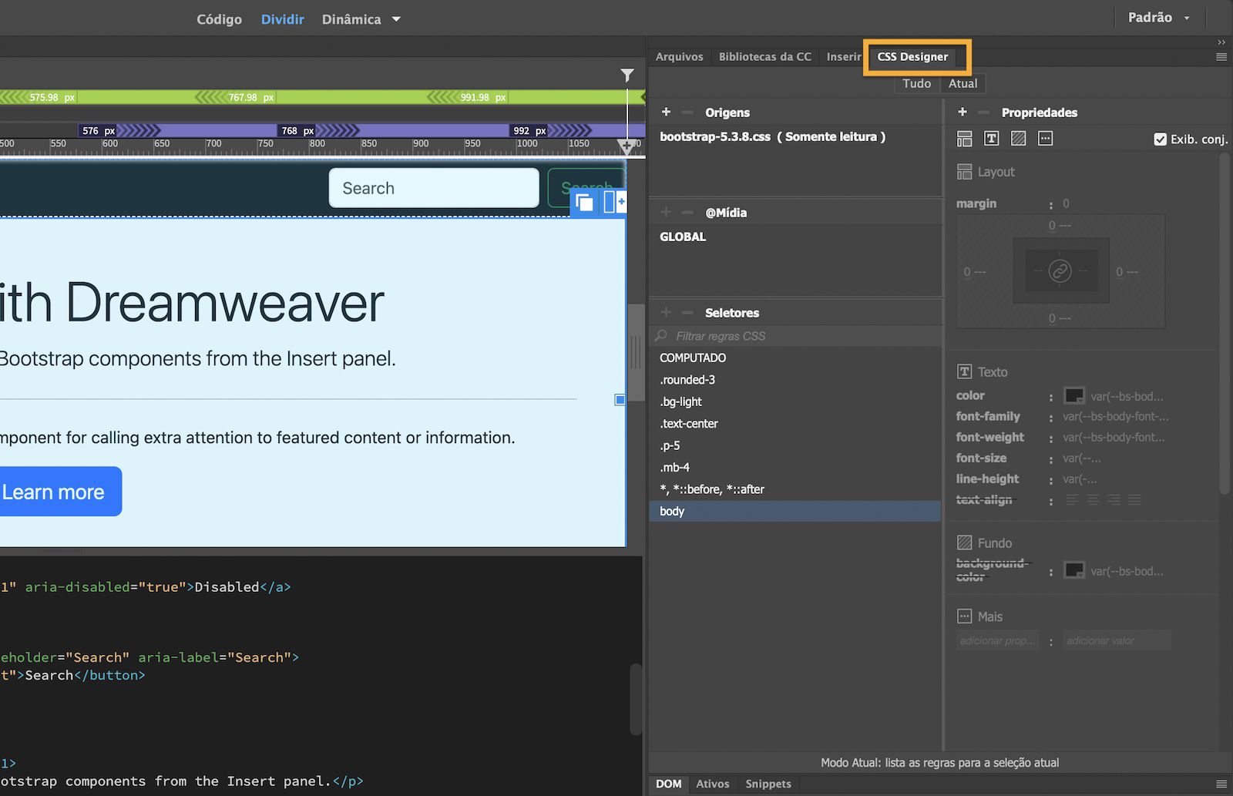Toggle the Exib. conj. checkbox
This screenshot has width=1233, height=796.
click(1160, 139)
